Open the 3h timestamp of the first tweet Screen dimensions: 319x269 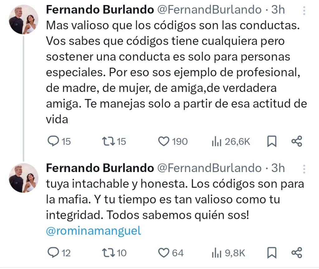(x=278, y=10)
